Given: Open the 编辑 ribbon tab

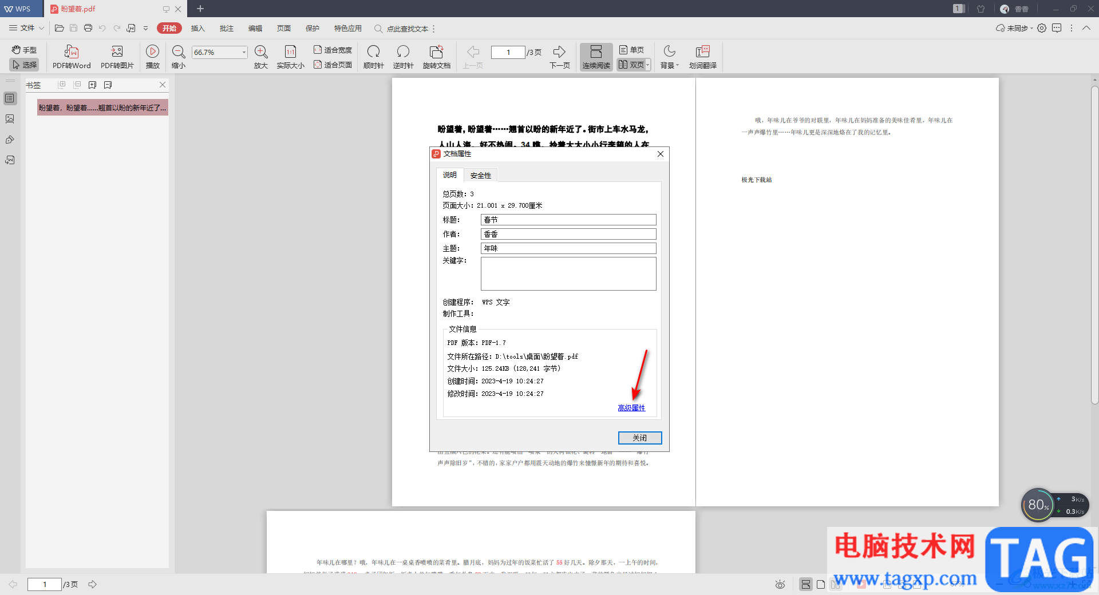Looking at the screenshot, I should coord(255,28).
